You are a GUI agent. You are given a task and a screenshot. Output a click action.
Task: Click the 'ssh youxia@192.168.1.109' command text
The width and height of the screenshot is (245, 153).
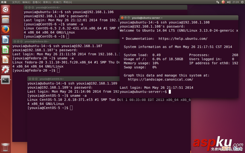point(93,83)
